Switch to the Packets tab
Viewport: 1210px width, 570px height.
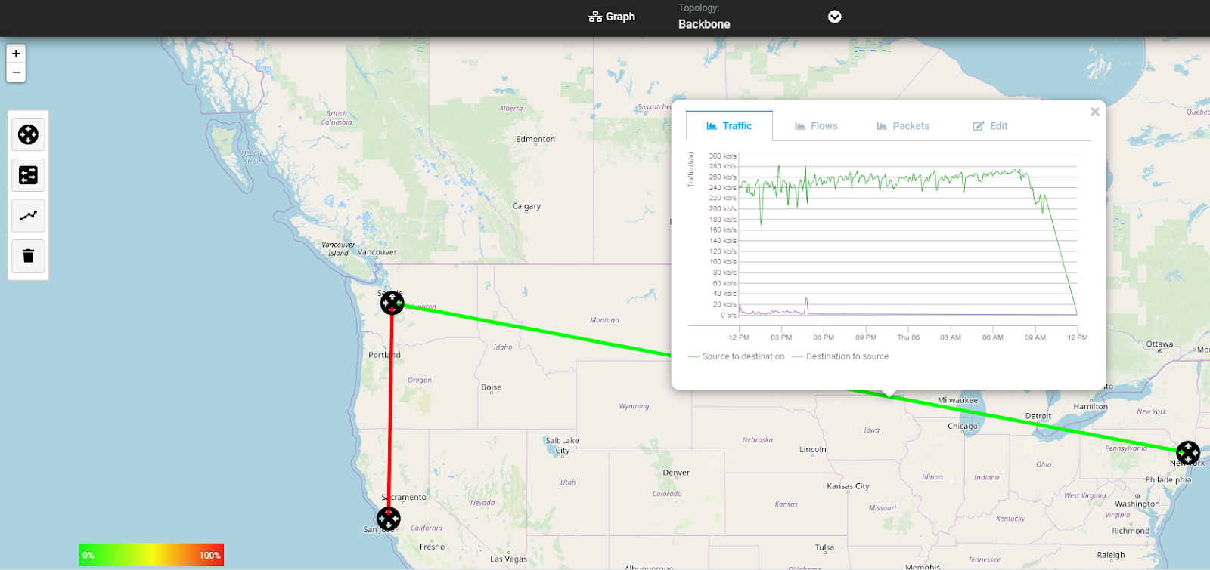pos(903,126)
